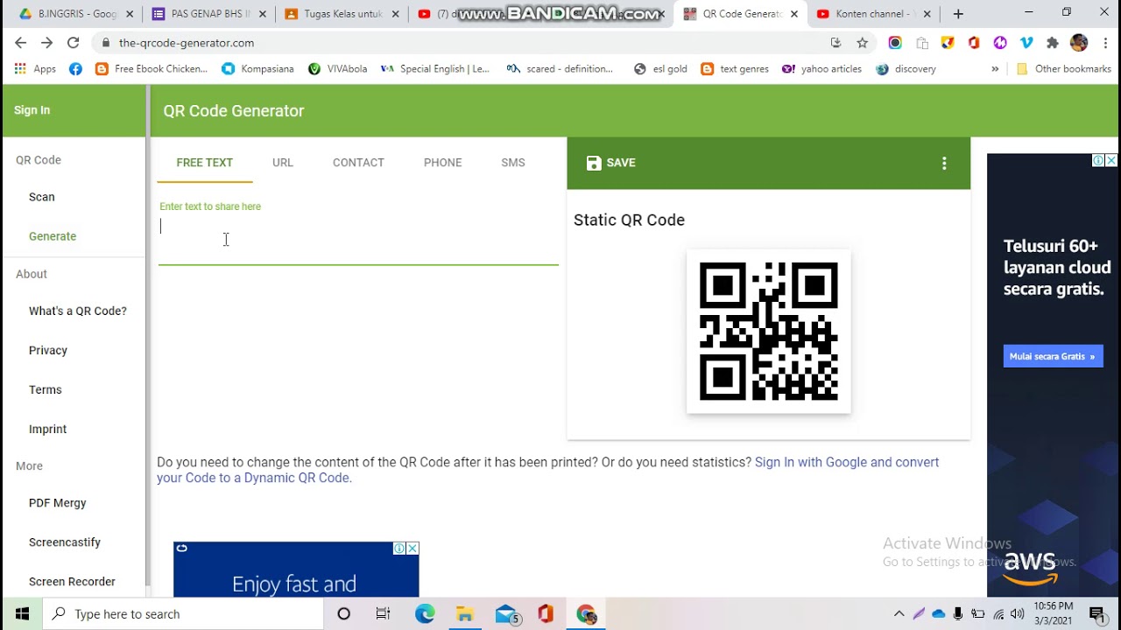
Task: Select Generate in the sidebar
Action: tap(53, 236)
